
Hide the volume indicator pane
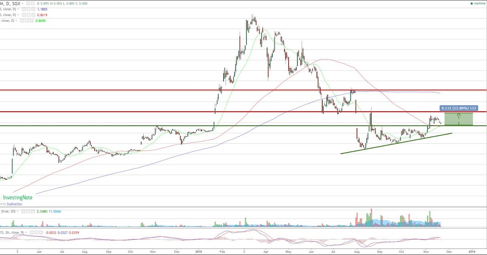point(23,211)
